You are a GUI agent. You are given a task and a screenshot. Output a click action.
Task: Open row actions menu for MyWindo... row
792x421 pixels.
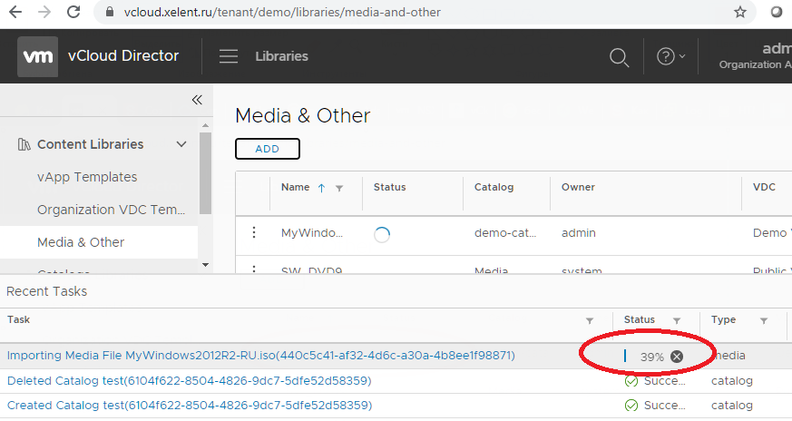253,232
